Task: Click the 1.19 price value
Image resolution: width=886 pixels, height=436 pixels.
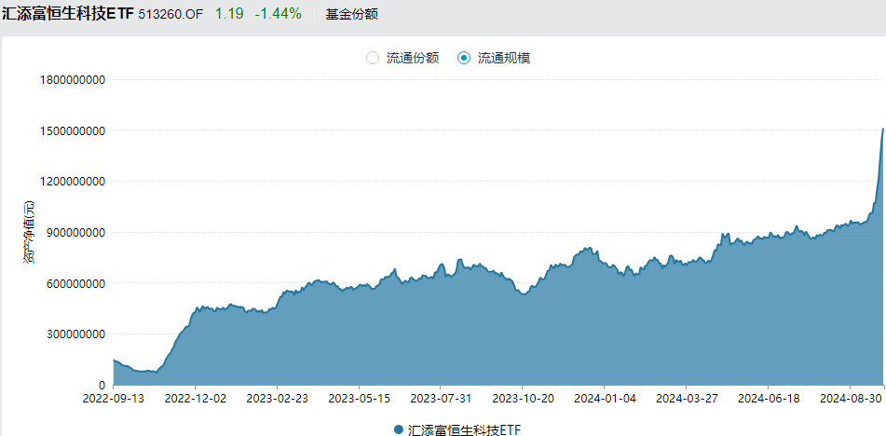Action: 228,15
